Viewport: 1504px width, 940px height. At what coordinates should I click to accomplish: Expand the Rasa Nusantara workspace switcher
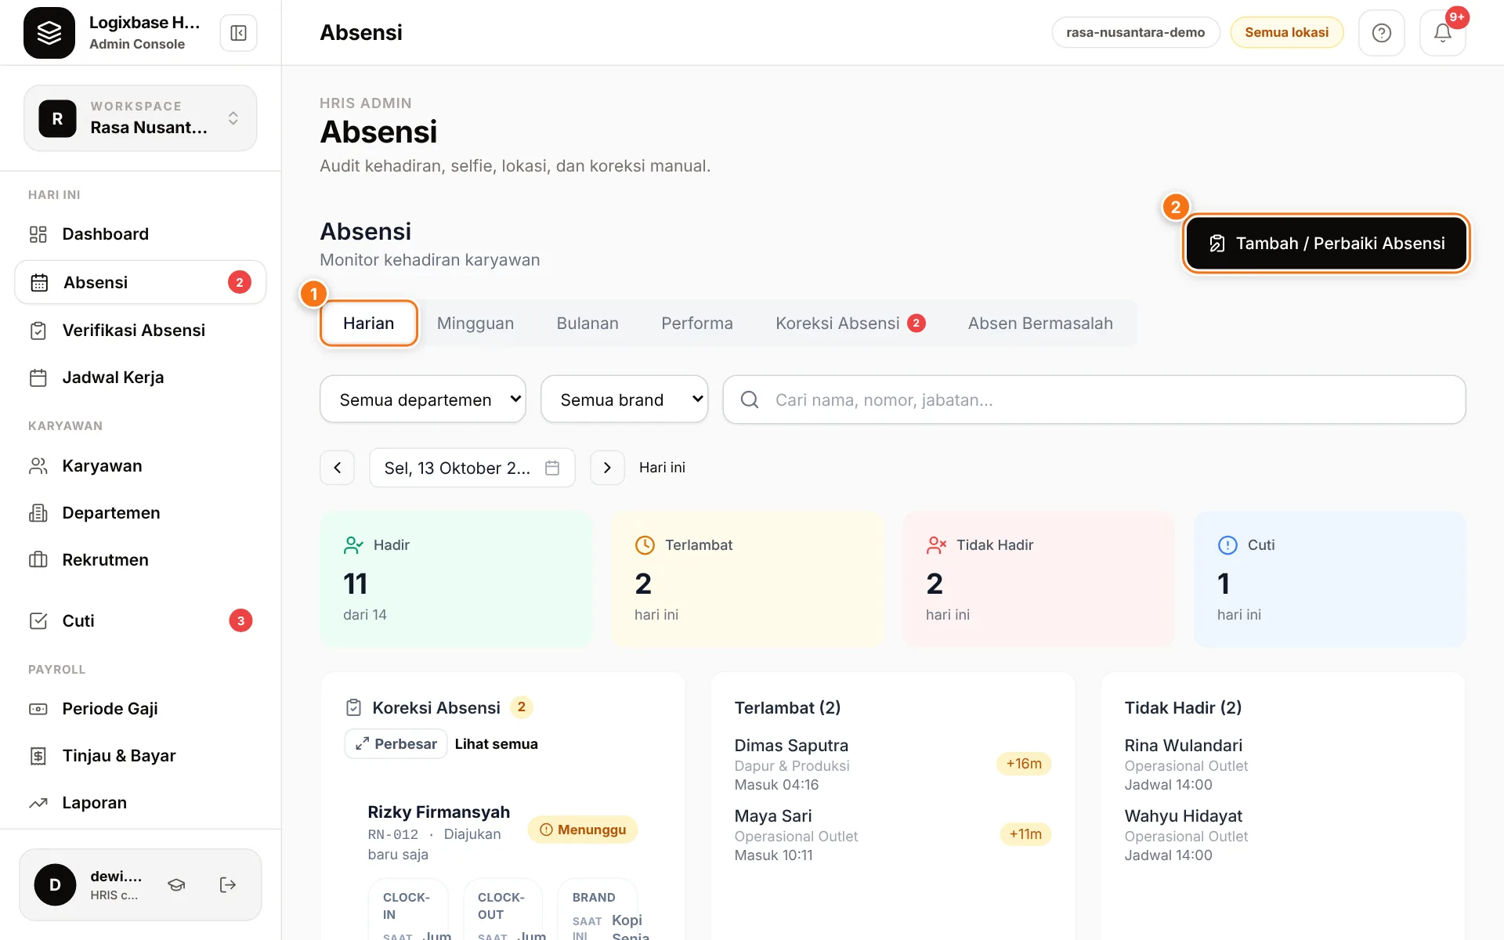(140, 118)
